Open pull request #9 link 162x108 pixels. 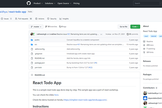point(96,63)
